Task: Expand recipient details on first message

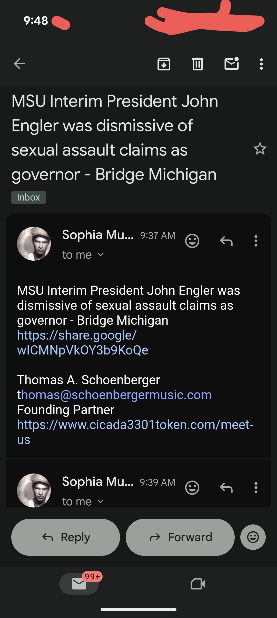Action: coord(101,255)
